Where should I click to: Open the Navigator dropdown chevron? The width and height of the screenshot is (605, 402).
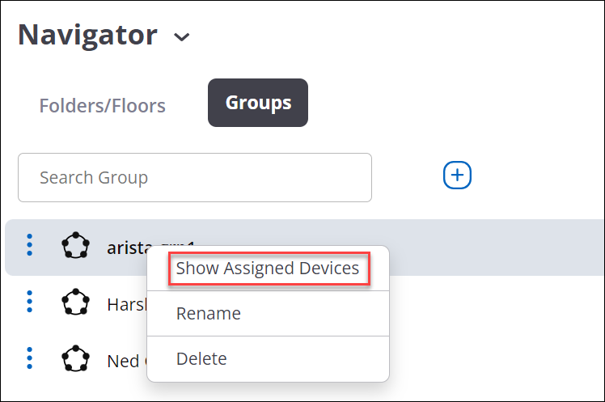(x=181, y=37)
